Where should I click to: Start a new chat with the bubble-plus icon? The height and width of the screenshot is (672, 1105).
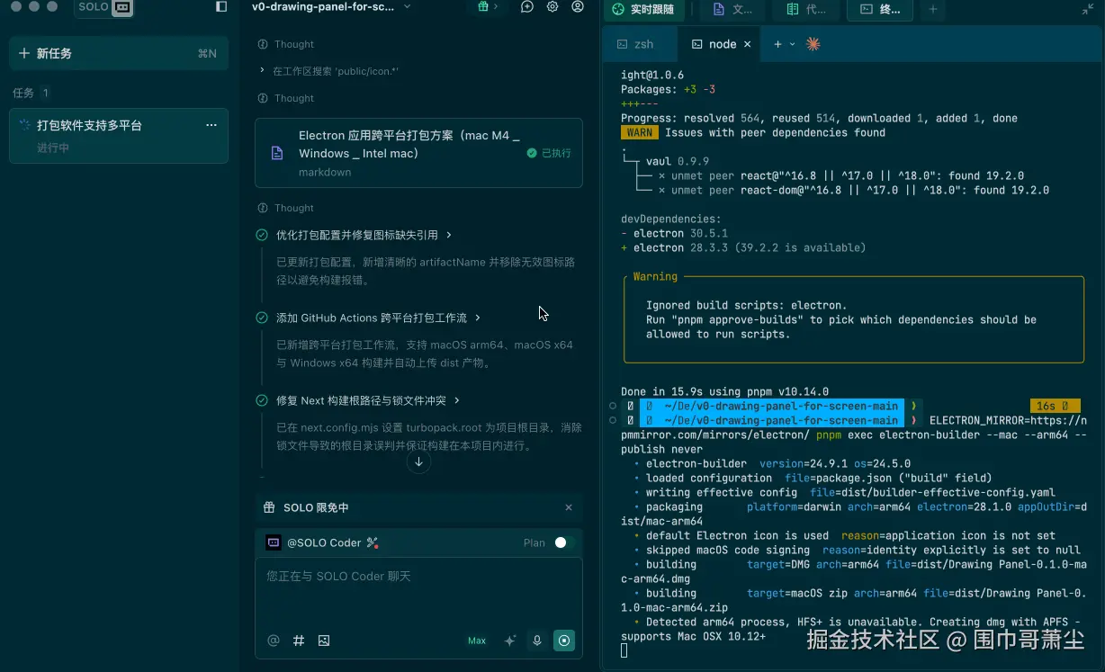point(527,6)
